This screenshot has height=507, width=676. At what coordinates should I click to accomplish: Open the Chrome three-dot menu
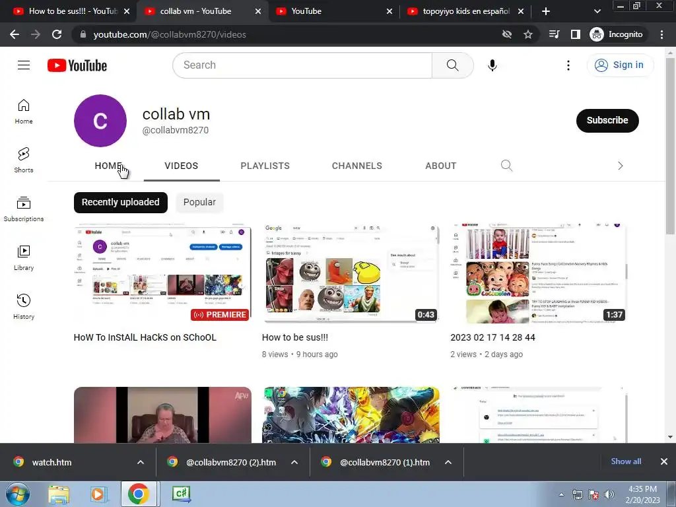coord(661,34)
